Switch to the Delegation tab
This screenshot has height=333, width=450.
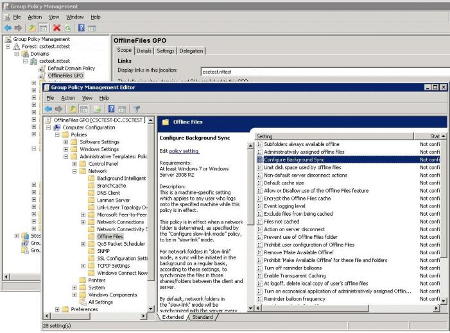pyautogui.click(x=191, y=51)
